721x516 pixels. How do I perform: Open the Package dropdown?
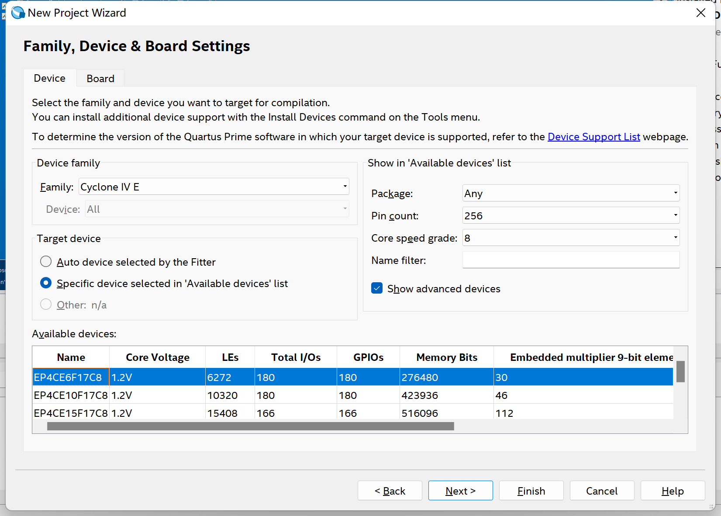point(571,193)
